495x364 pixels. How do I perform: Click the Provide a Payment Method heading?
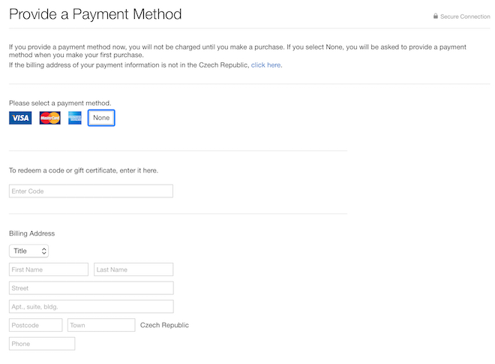pos(95,14)
